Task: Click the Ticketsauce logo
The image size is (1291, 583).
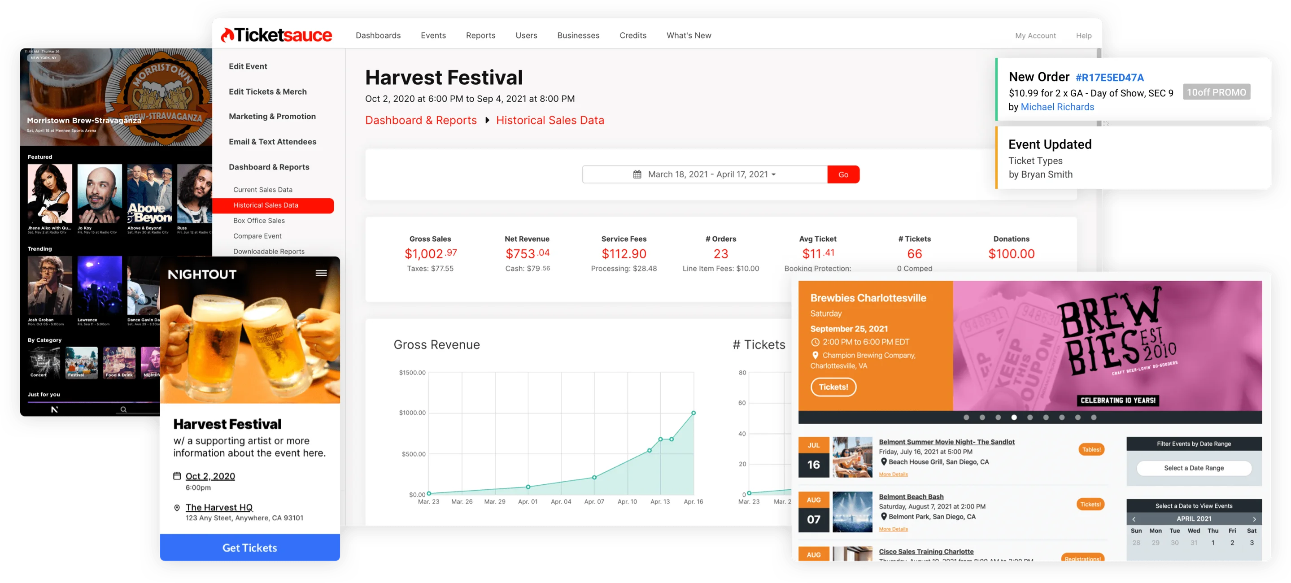Action: pyautogui.click(x=276, y=35)
